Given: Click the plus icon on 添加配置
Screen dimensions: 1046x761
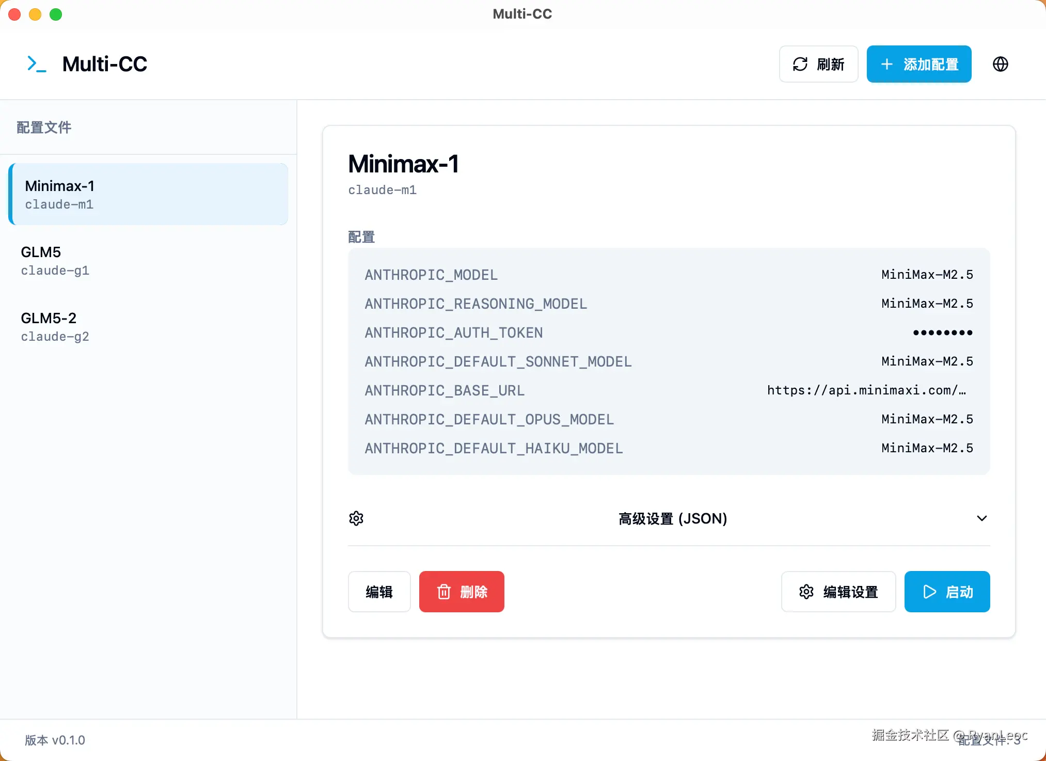Looking at the screenshot, I should 886,64.
